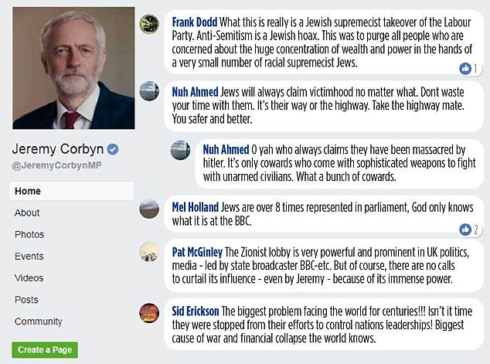The height and width of the screenshot is (364, 490).
Task: Open the About section
Action: click(x=27, y=213)
